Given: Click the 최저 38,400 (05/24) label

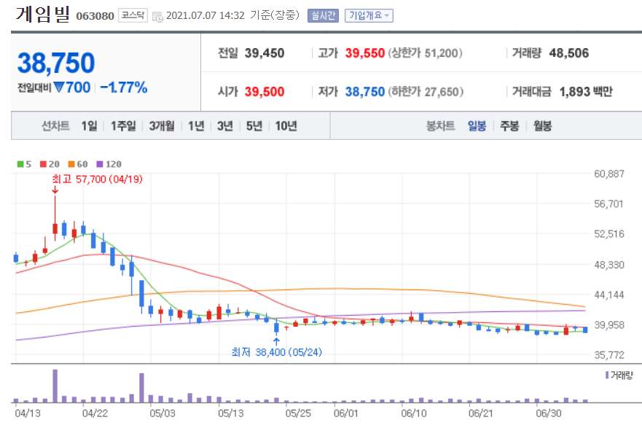Looking at the screenshot, I should click(x=277, y=352).
